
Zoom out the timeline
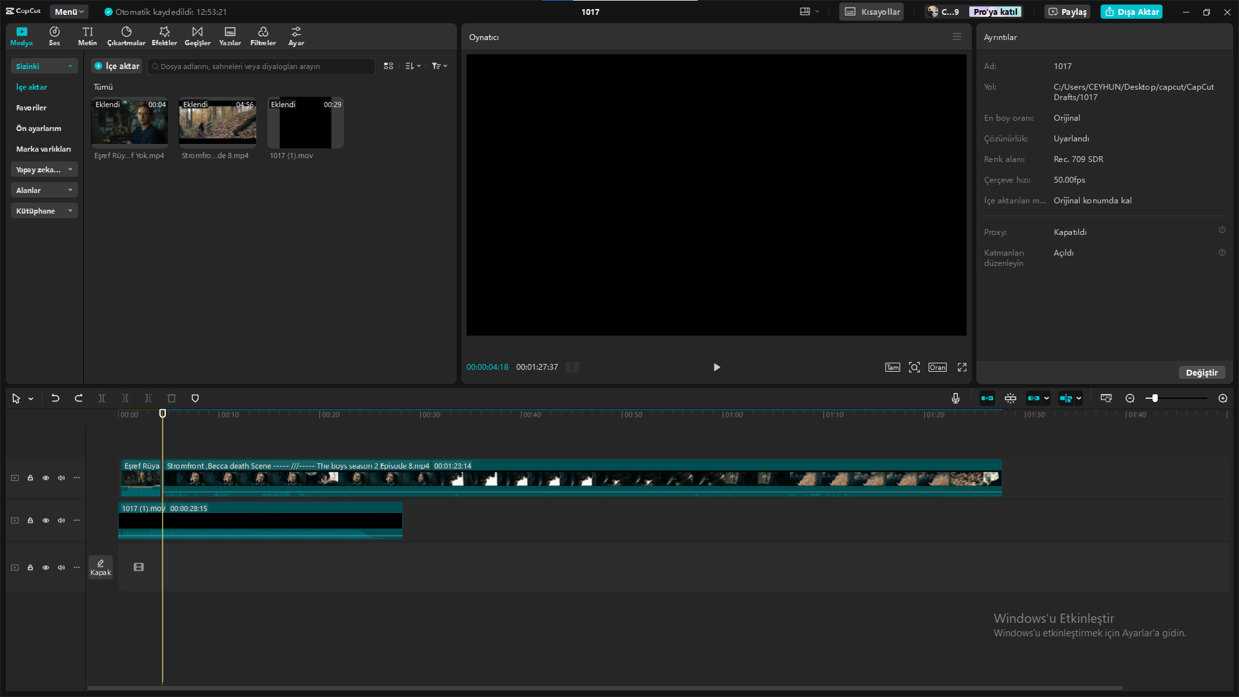(x=1130, y=398)
